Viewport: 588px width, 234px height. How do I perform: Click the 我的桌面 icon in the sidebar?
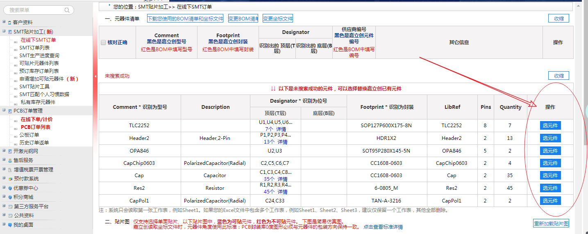click(10, 225)
